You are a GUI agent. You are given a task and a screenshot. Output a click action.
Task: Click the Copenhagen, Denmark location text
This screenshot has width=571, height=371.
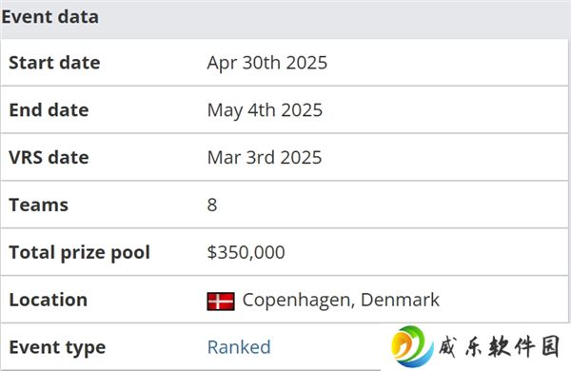point(341,301)
